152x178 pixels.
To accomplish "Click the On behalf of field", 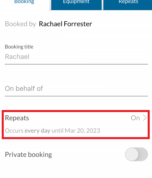I will [x=76, y=89].
